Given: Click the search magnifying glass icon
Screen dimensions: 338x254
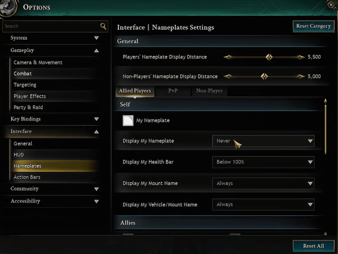Looking at the screenshot, I should (103, 26).
